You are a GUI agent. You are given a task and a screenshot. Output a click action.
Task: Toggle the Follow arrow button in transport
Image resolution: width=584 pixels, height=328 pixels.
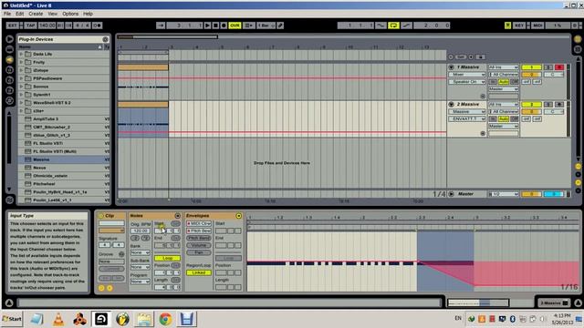(161, 26)
